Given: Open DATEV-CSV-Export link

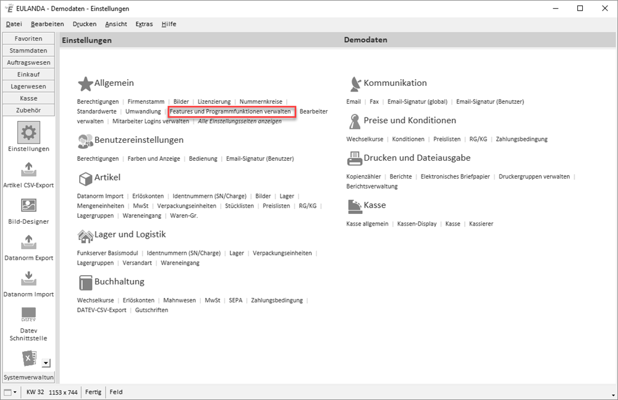Looking at the screenshot, I should point(102,310).
